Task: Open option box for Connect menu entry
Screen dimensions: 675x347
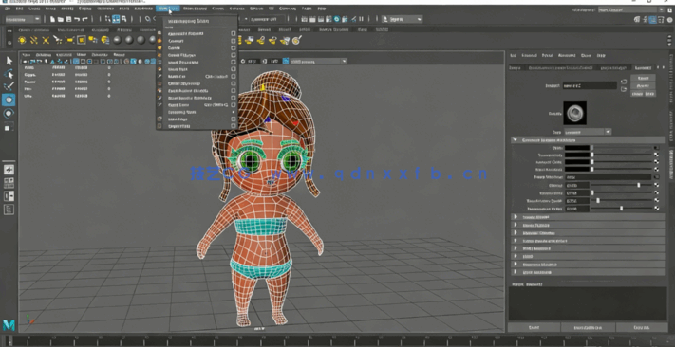Action: tap(234, 41)
